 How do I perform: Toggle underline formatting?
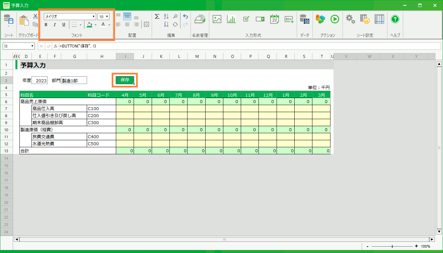(x=64, y=25)
